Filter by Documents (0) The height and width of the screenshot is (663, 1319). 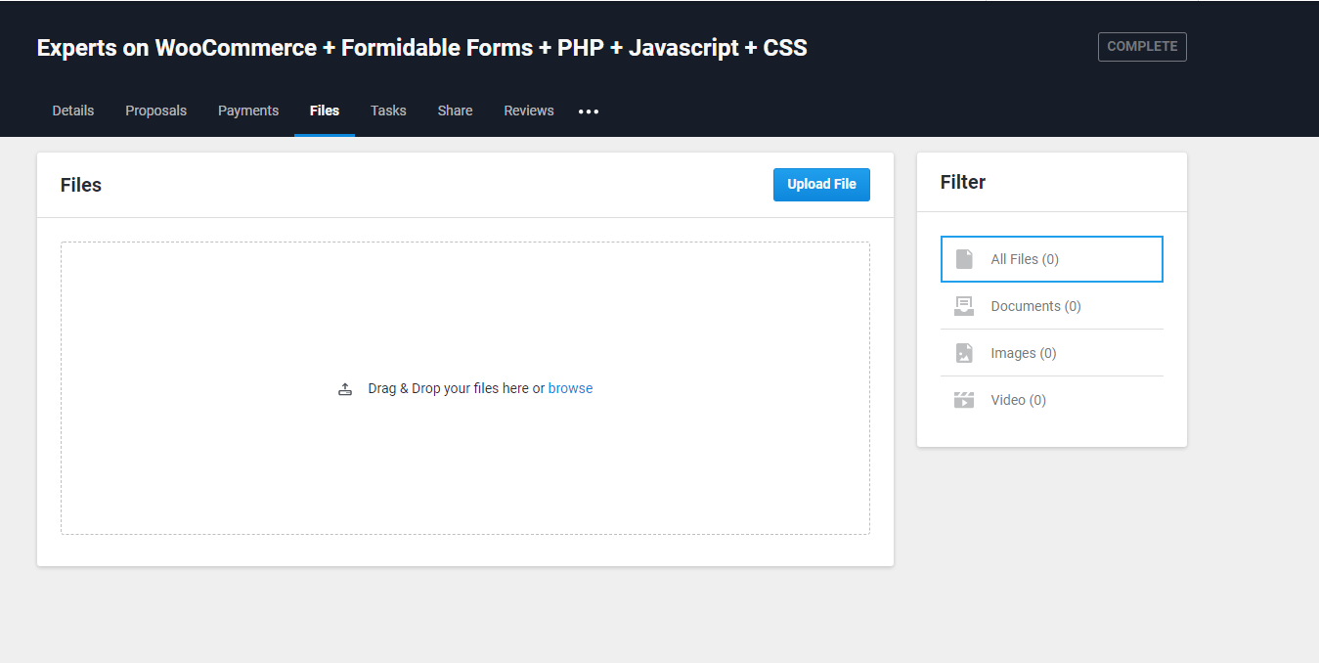pyautogui.click(x=1035, y=306)
